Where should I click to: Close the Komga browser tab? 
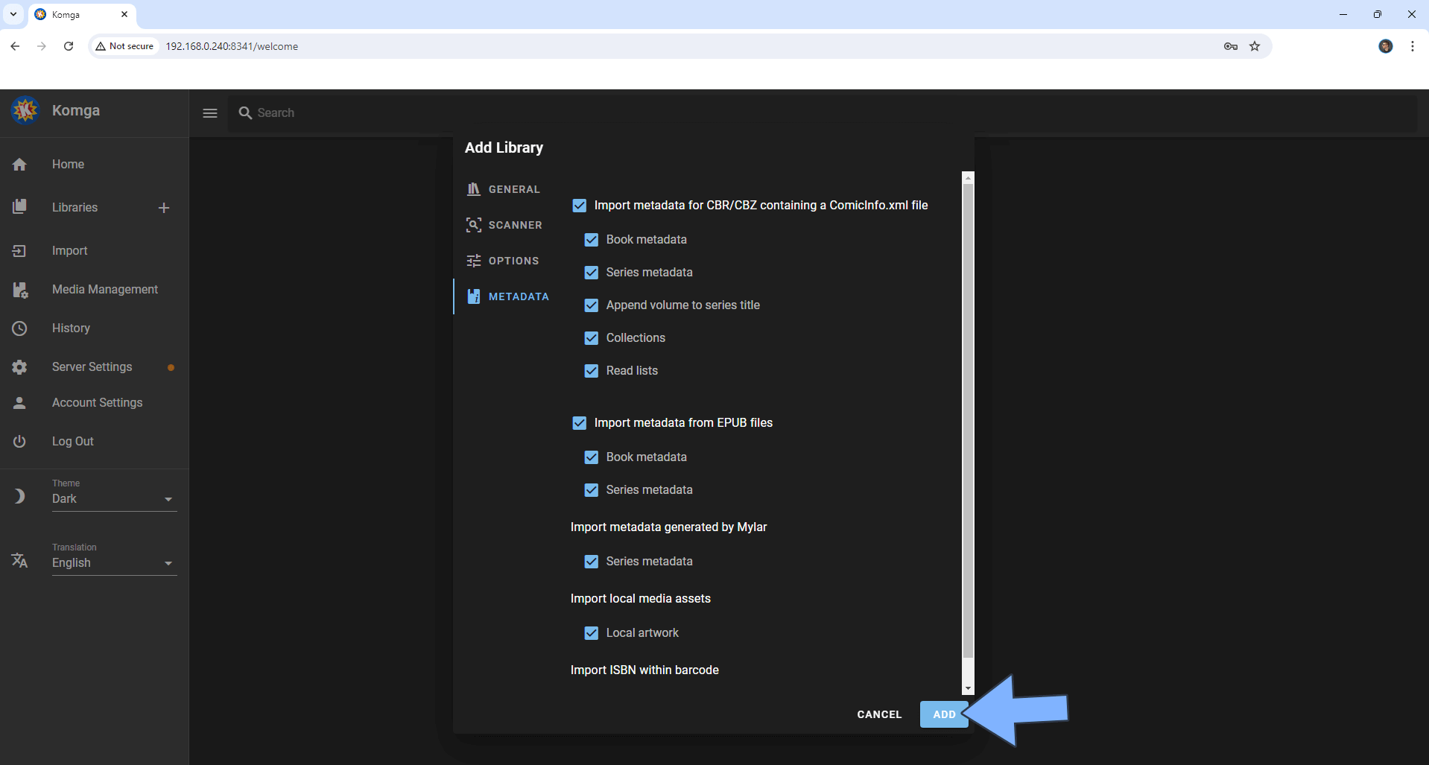(124, 14)
